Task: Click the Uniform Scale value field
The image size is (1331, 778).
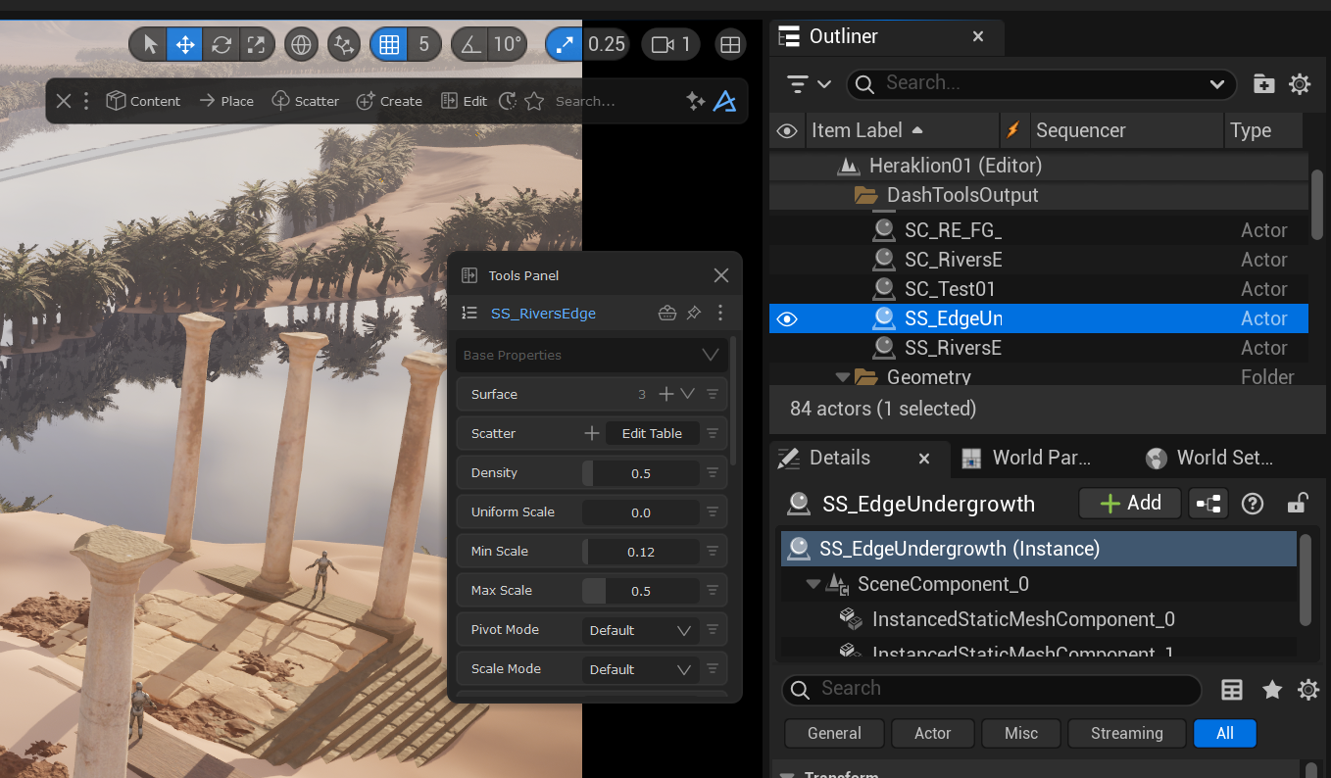Action: tap(641, 512)
